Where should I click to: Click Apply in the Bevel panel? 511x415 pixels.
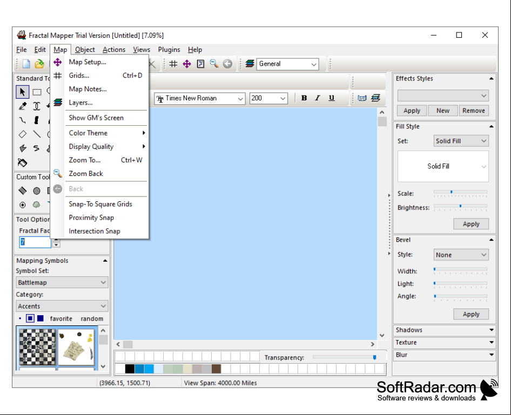click(x=471, y=314)
